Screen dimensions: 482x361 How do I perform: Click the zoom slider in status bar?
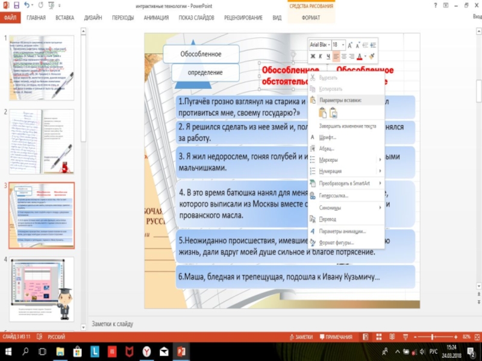pyautogui.click(x=433, y=337)
